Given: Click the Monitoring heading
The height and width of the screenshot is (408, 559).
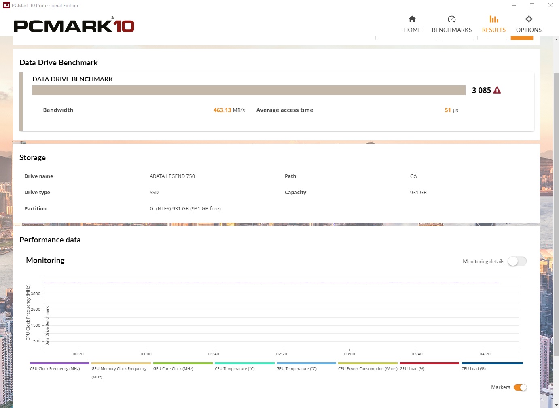Looking at the screenshot, I should pyautogui.click(x=45, y=260).
